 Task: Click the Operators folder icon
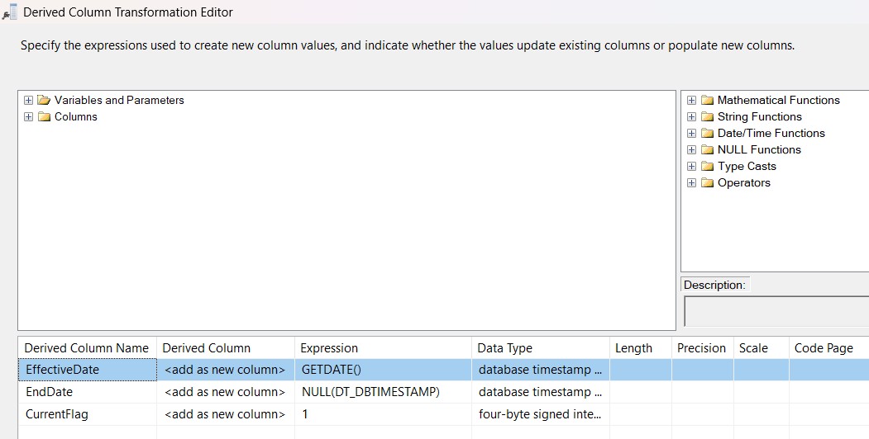pyautogui.click(x=707, y=183)
